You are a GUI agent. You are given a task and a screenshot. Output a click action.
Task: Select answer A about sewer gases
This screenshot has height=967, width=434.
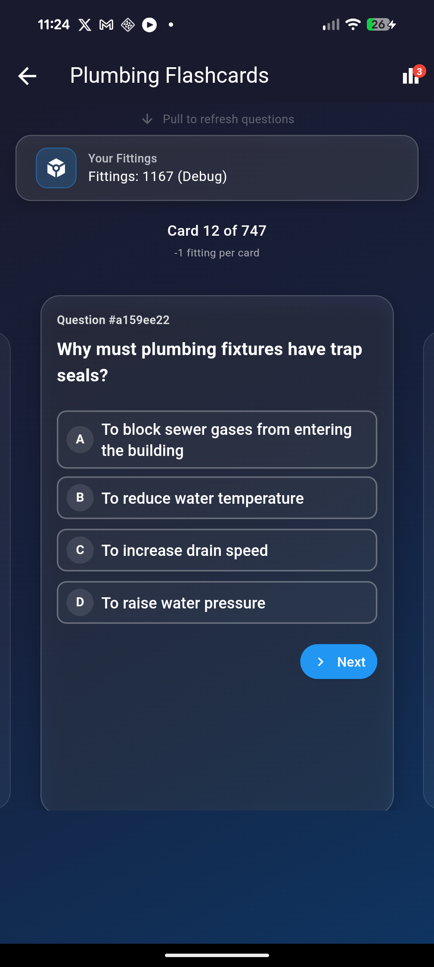coord(217,440)
